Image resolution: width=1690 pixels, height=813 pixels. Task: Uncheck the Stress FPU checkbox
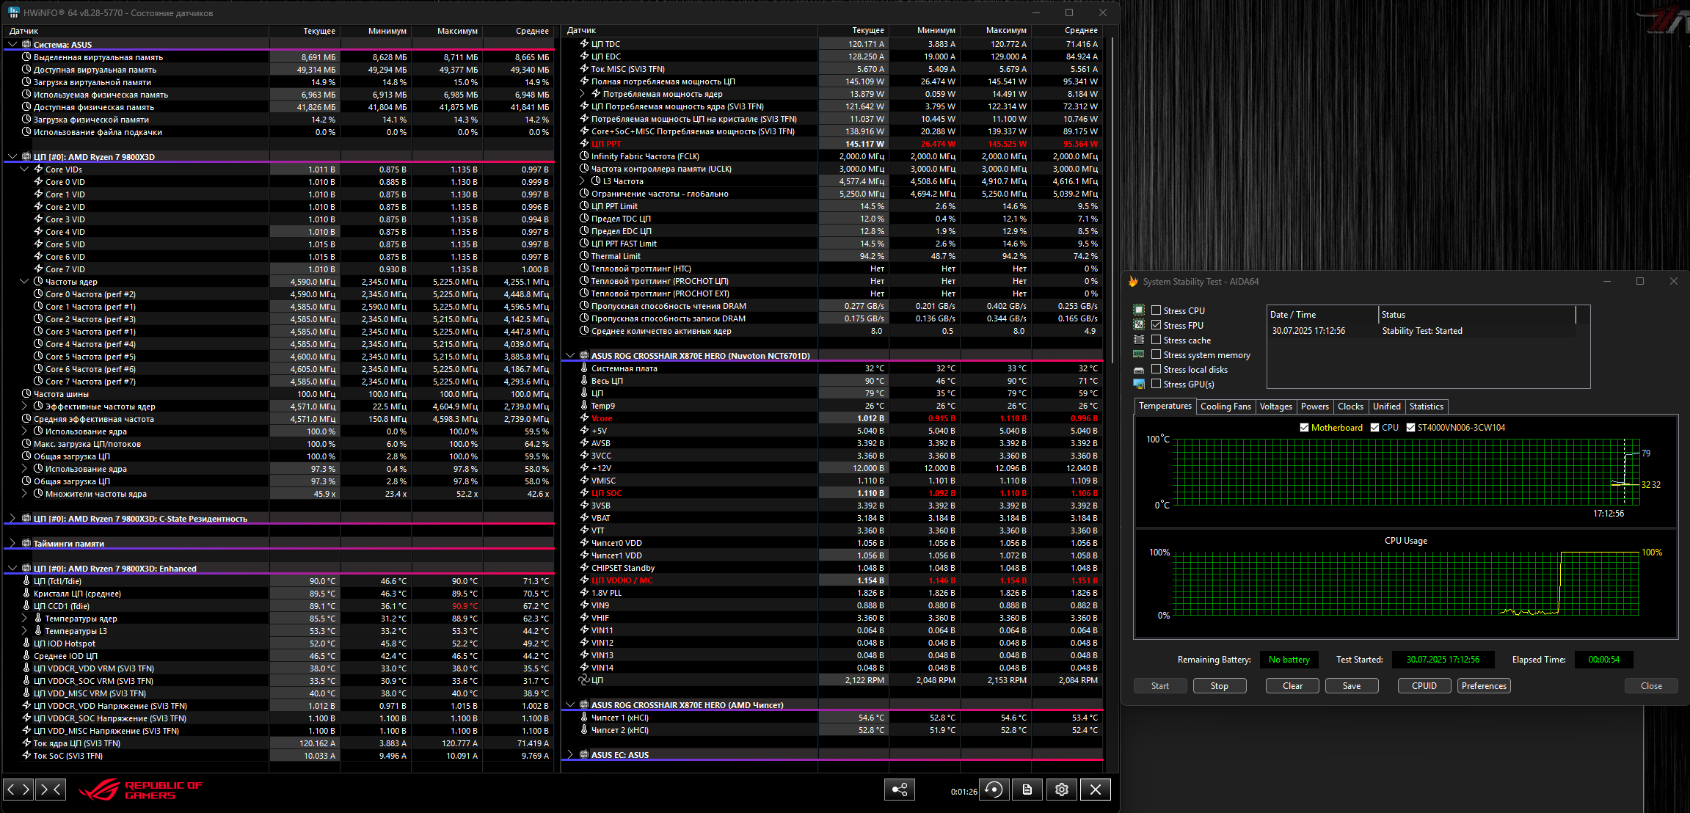[1156, 325]
